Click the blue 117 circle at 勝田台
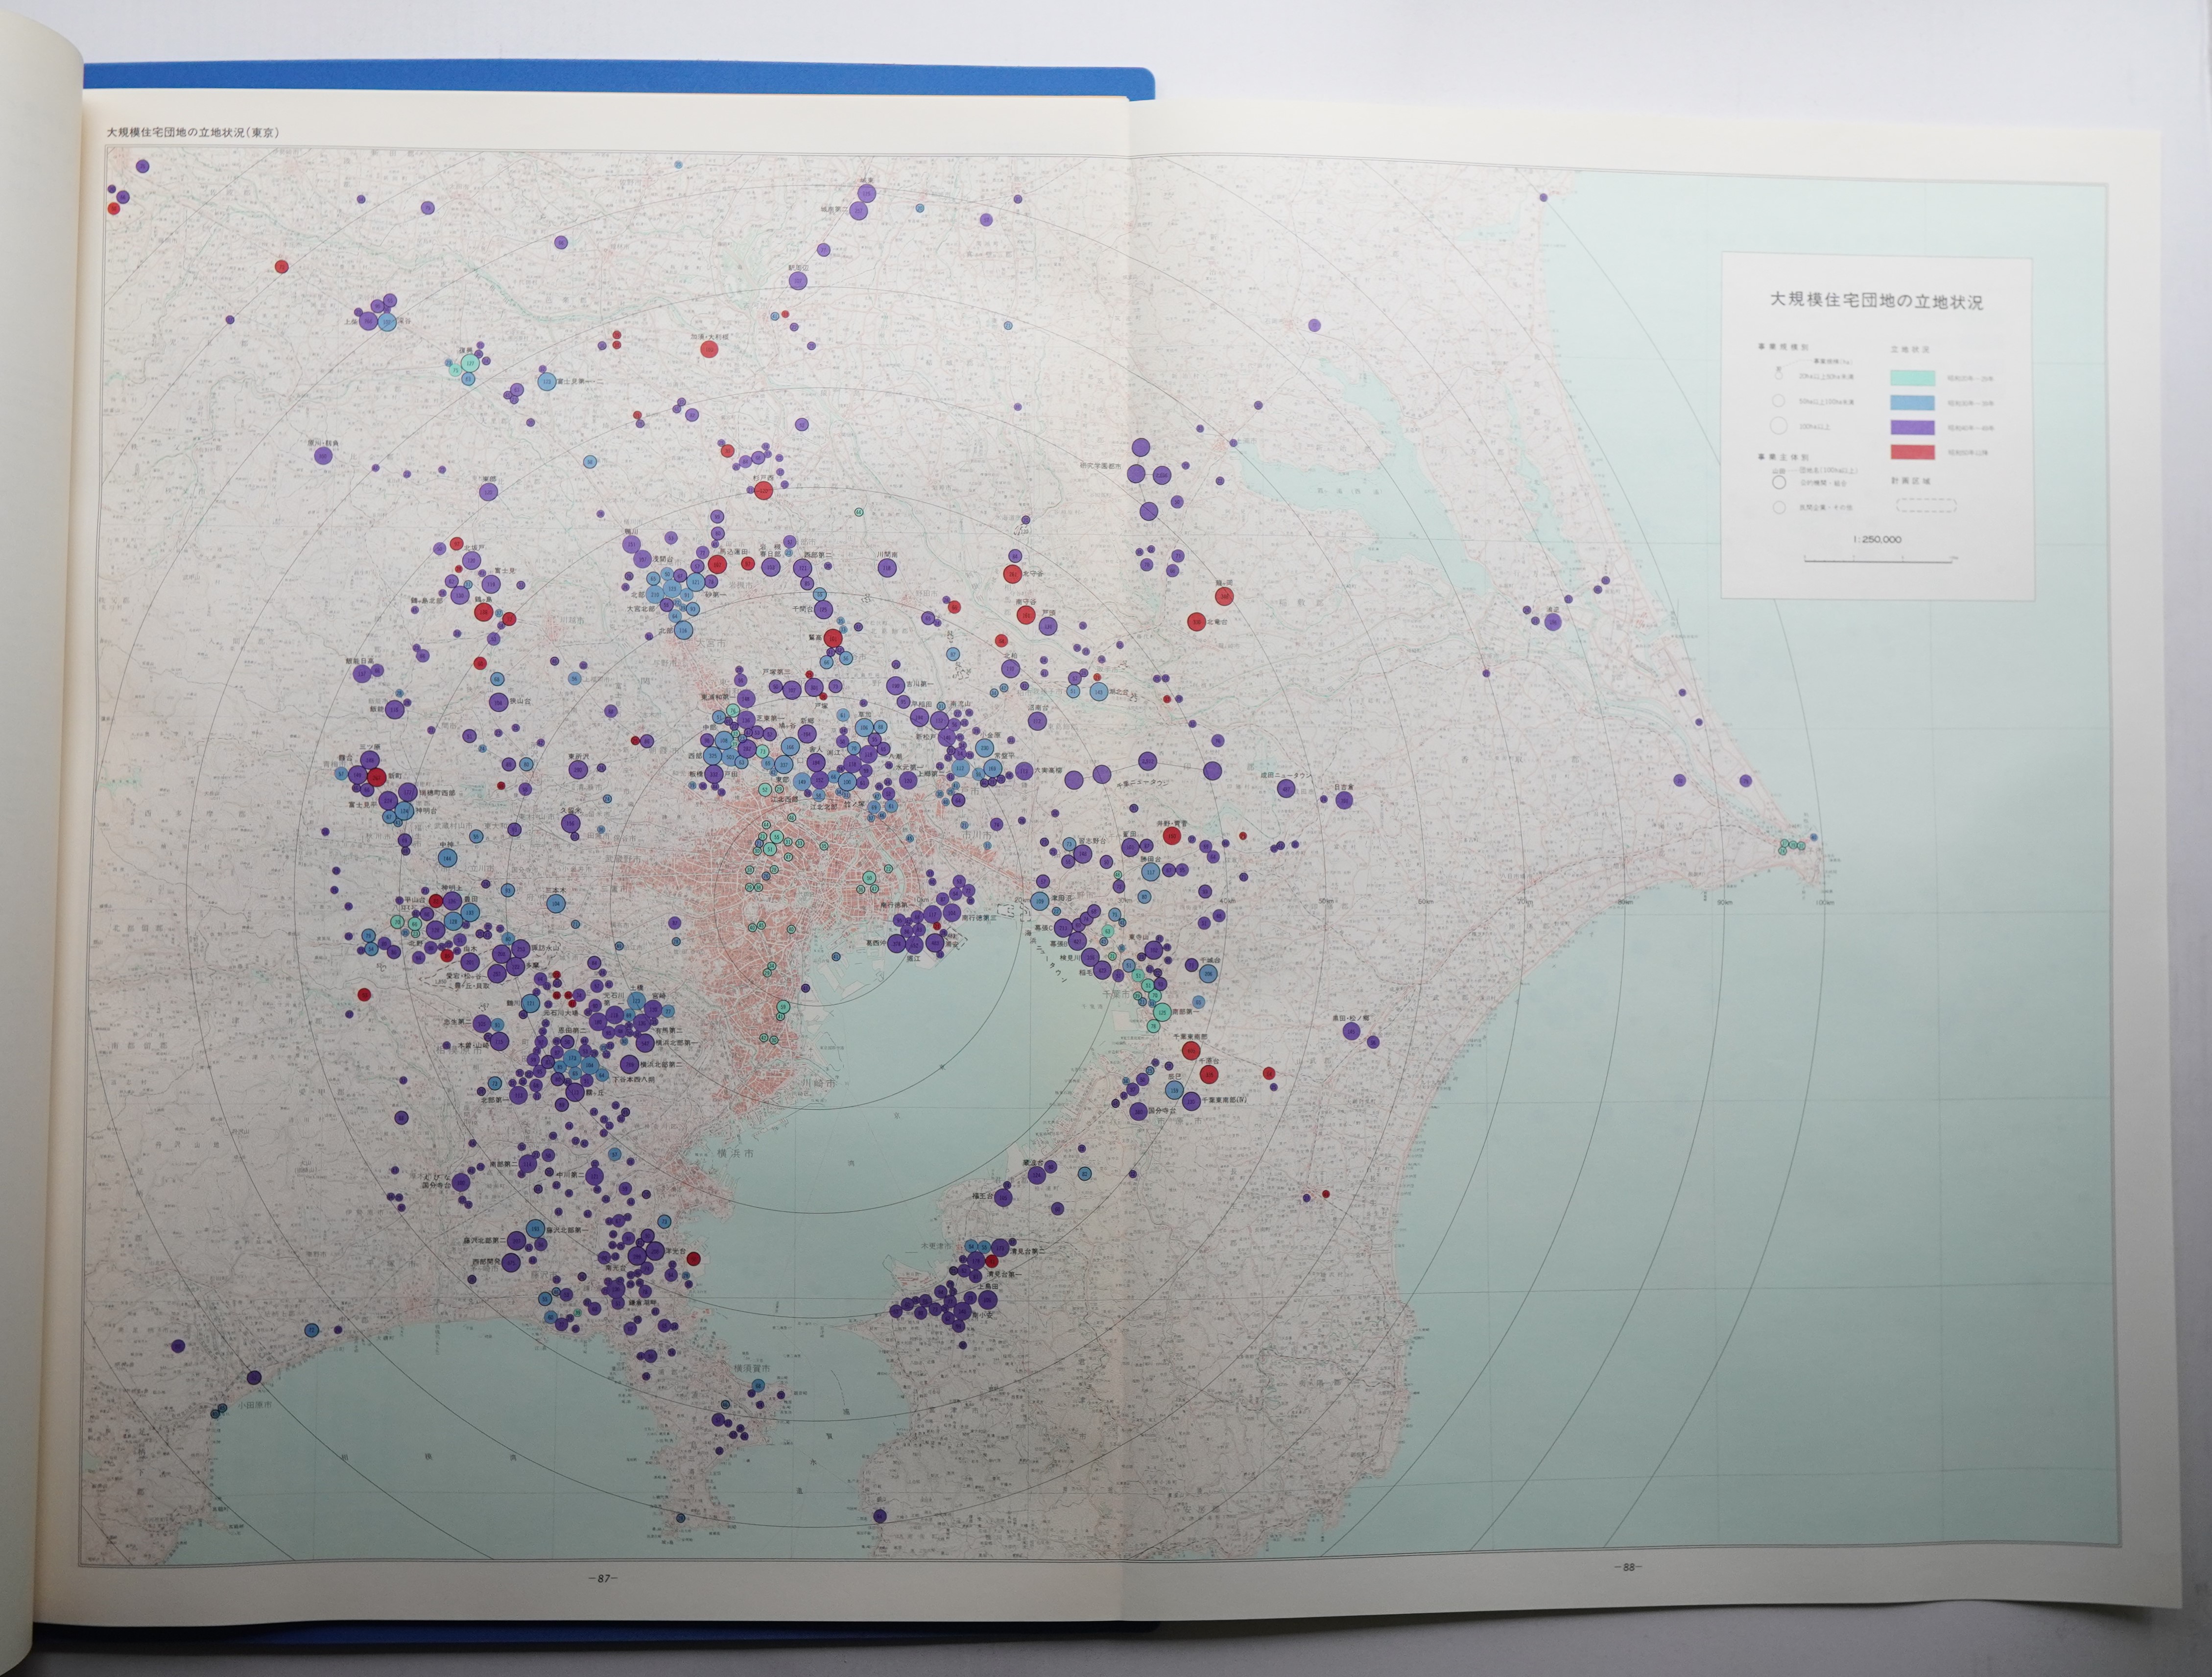 (1151, 872)
